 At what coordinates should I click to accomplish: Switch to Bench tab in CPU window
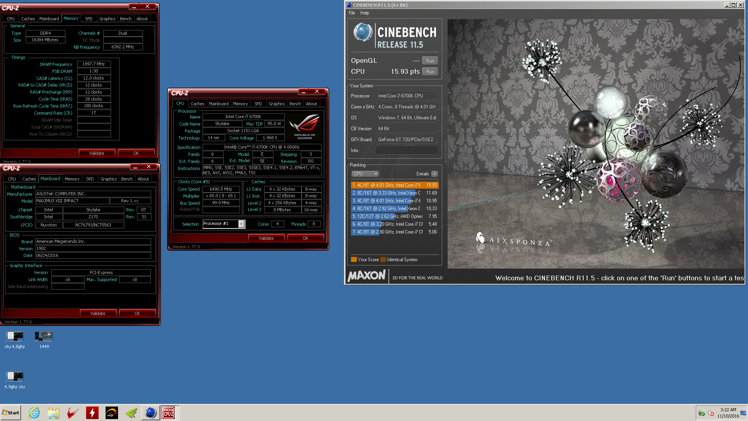click(x=295, y=104)
